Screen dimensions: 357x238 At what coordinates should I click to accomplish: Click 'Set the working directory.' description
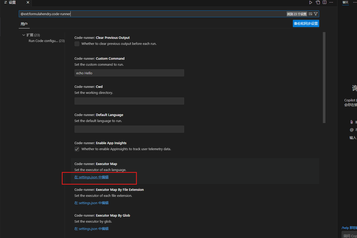click(x=94, y=93)
